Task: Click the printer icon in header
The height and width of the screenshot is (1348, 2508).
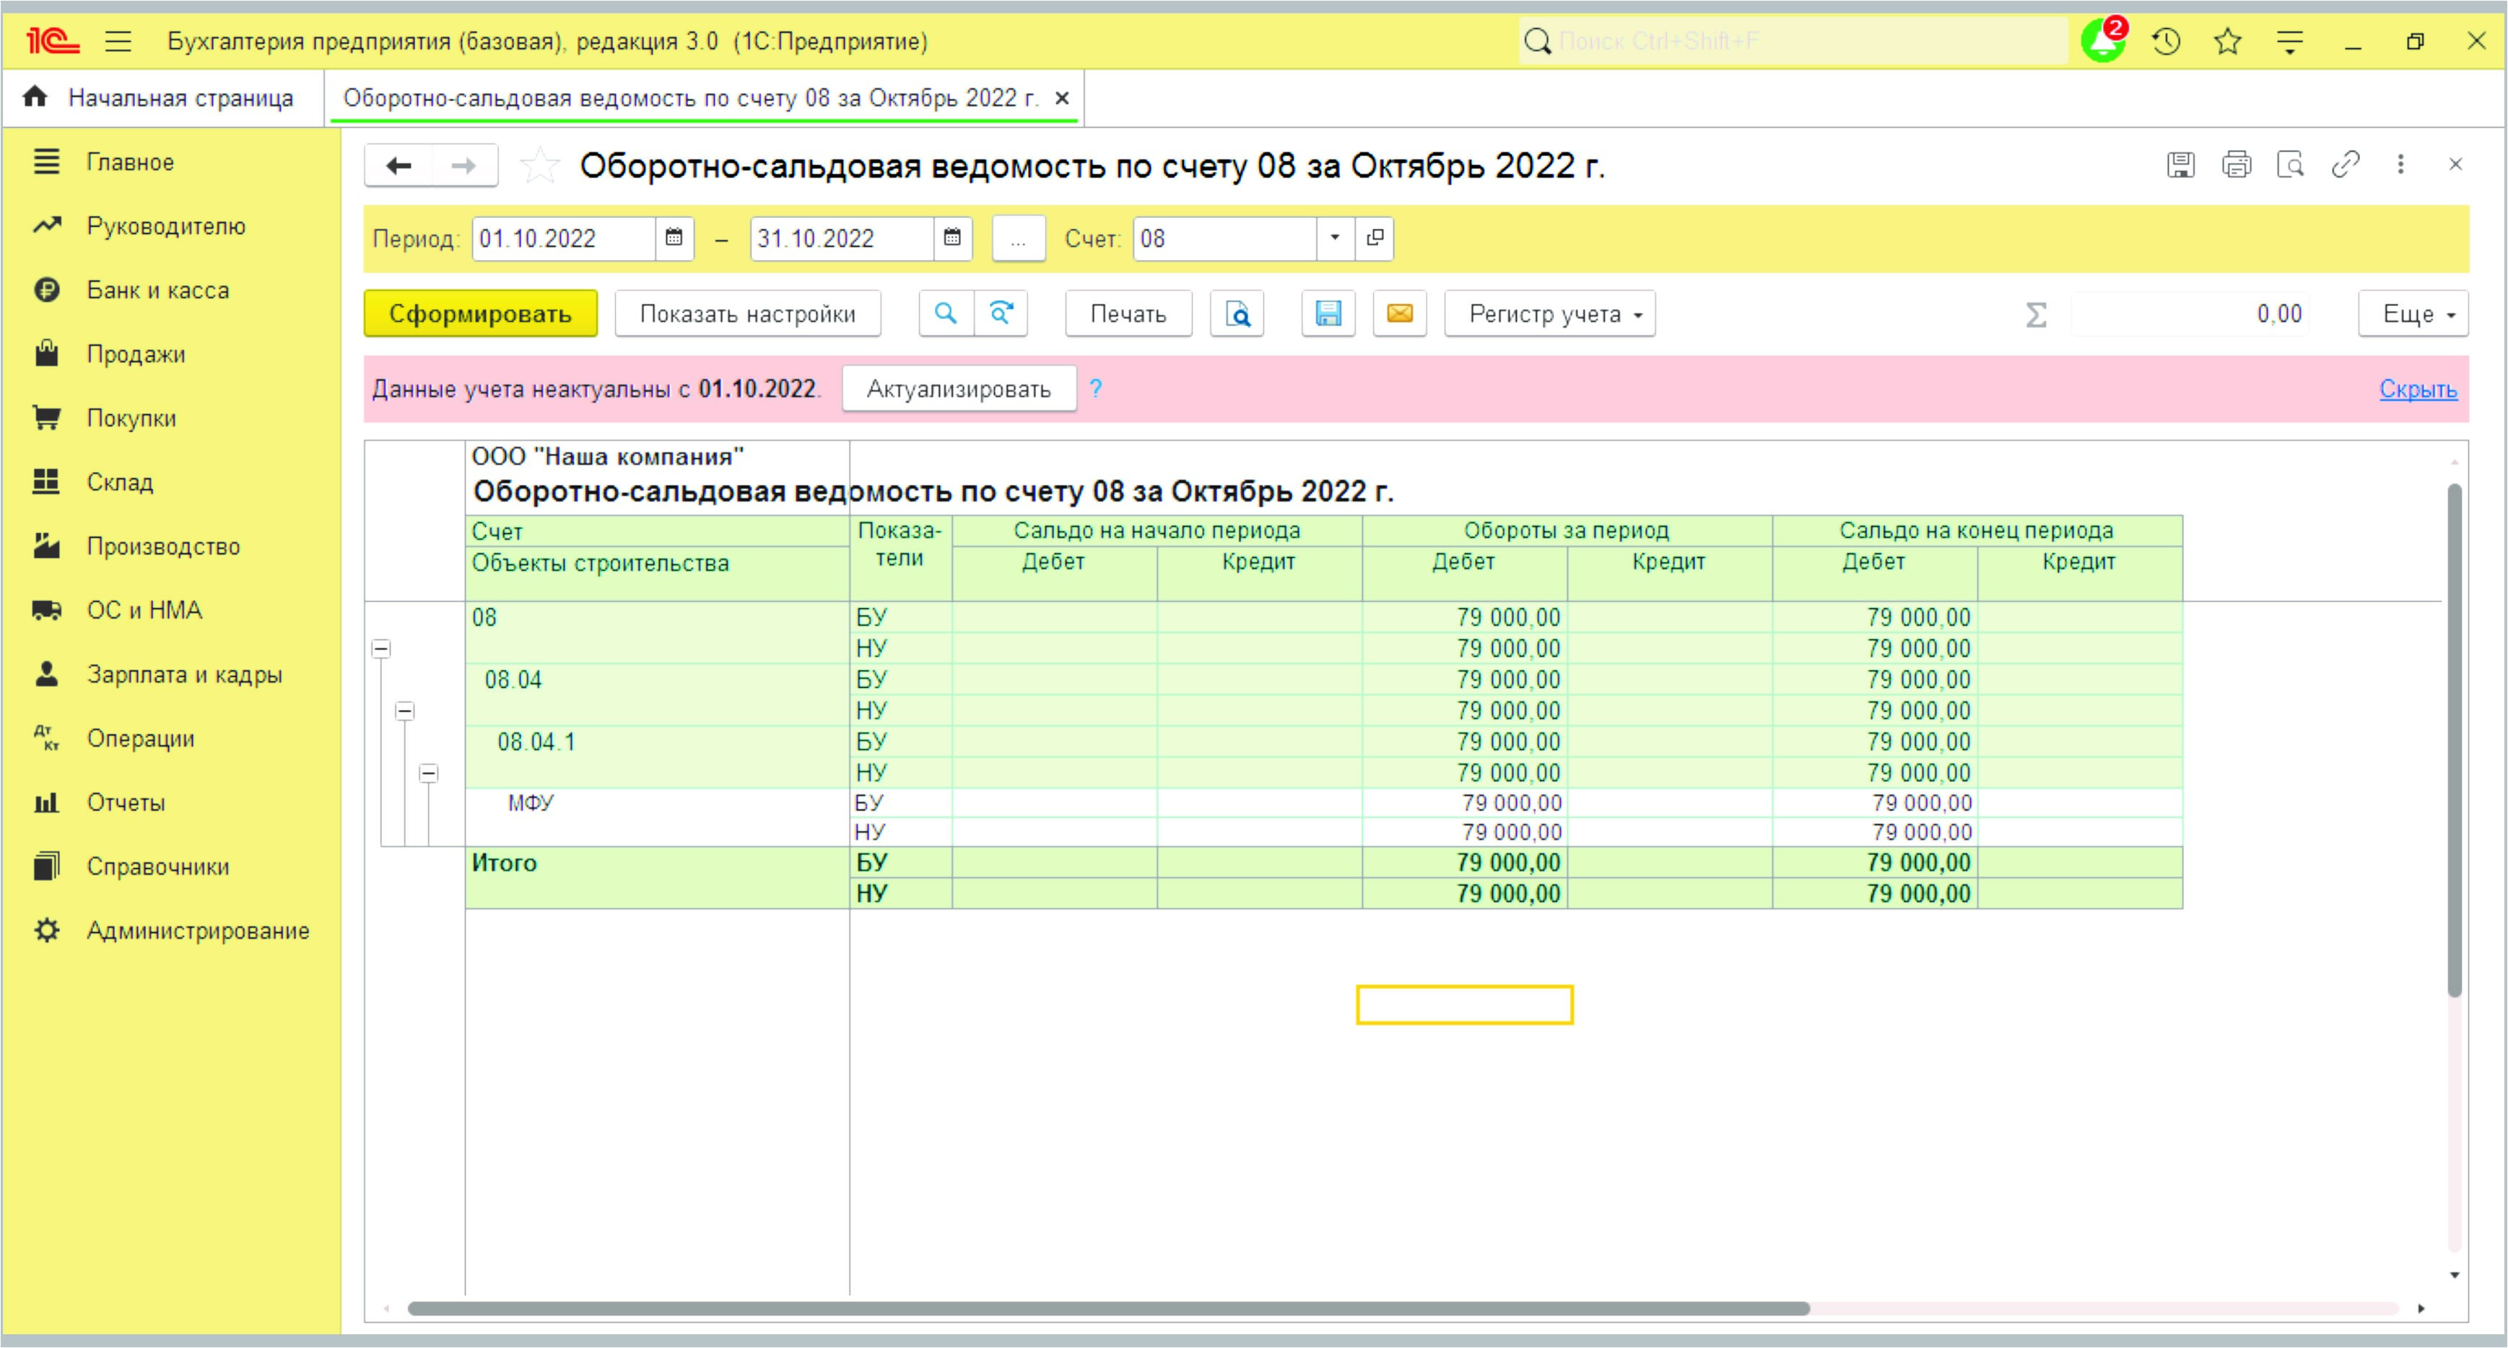Action: (2237, 165)
